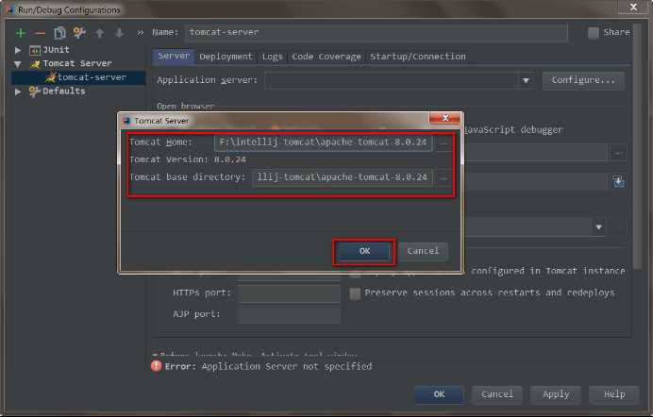Click the Defaults wrench icon in tree
Image resolution: width=653 pixels, height=417 pixels.
(x=35, y=92)
